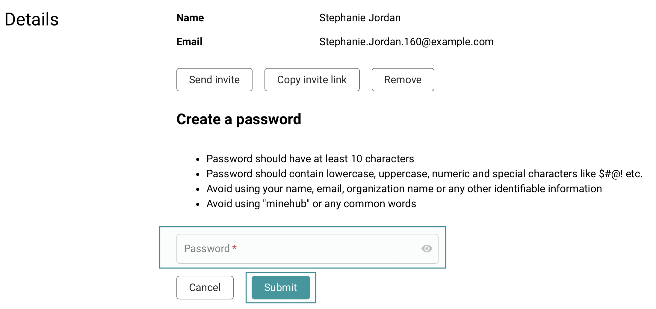Click the Details section heading

pos(32,19)
